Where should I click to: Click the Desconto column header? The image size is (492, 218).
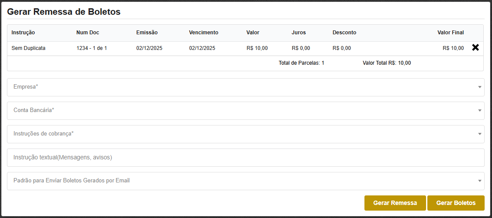click(344, 33)
